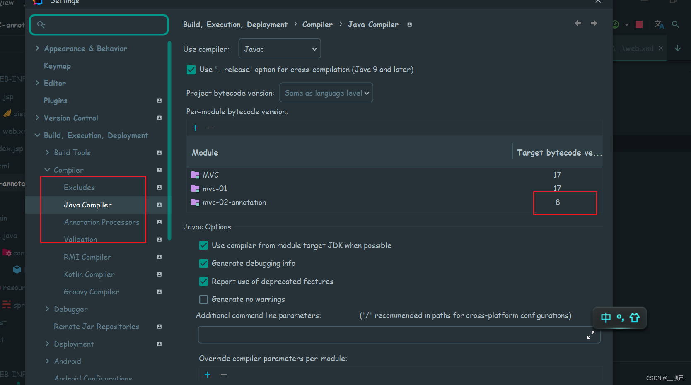This screenshot has height=385, width=691.
Task: Open RMI Compiler settings page
Action: 87,257
